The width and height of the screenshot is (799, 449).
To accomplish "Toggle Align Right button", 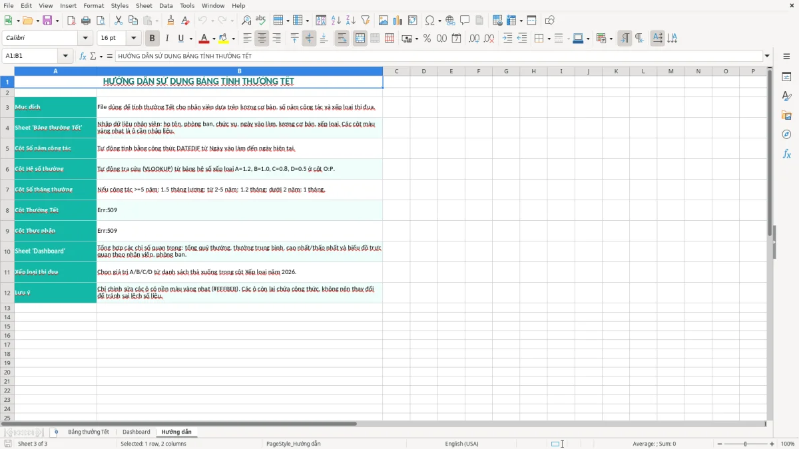I will click(x=276, y=39).
